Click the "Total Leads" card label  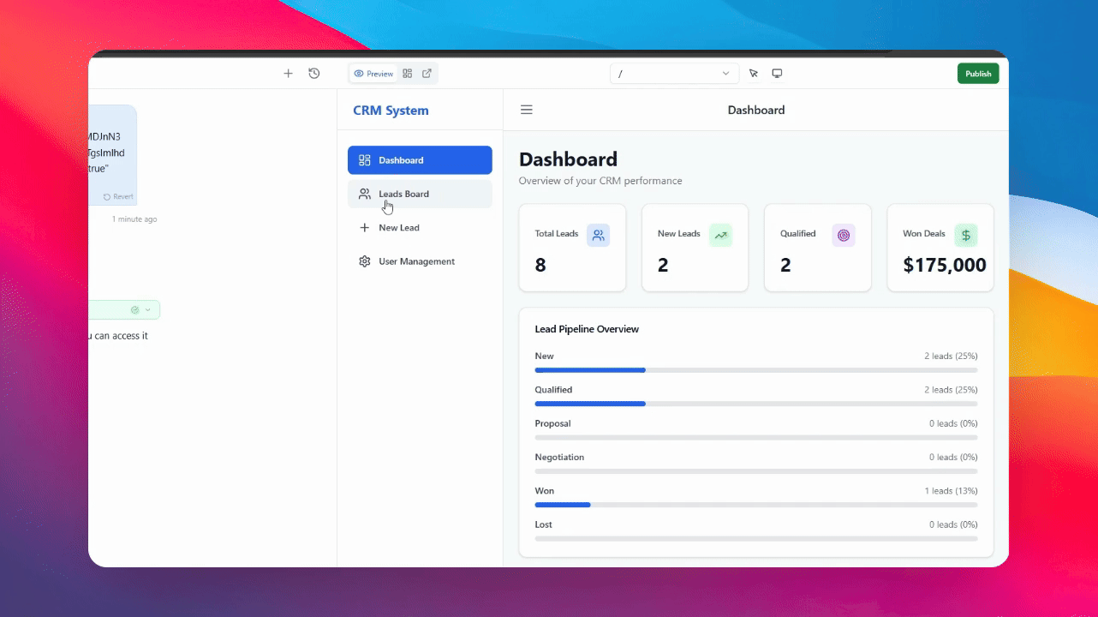coord(557,234)
